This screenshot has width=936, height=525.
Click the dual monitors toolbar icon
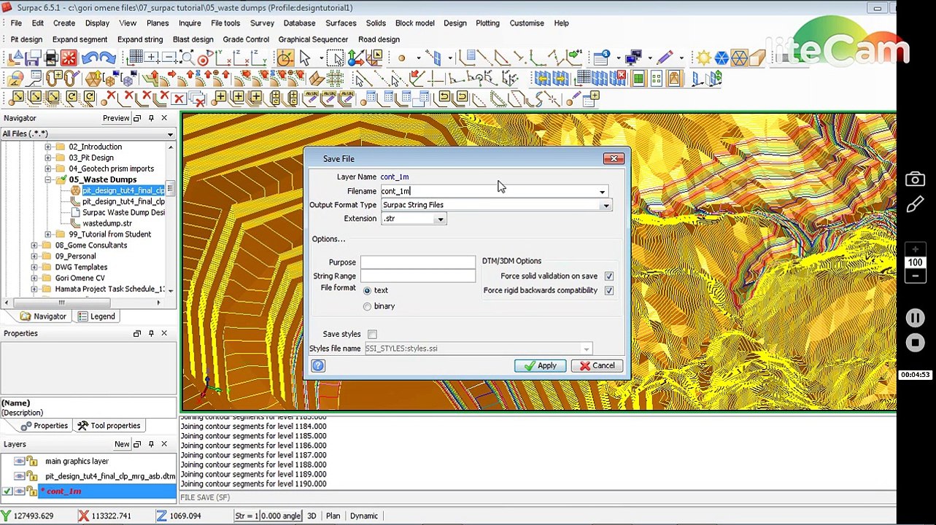pyautogui.click(x=633, y=58)
